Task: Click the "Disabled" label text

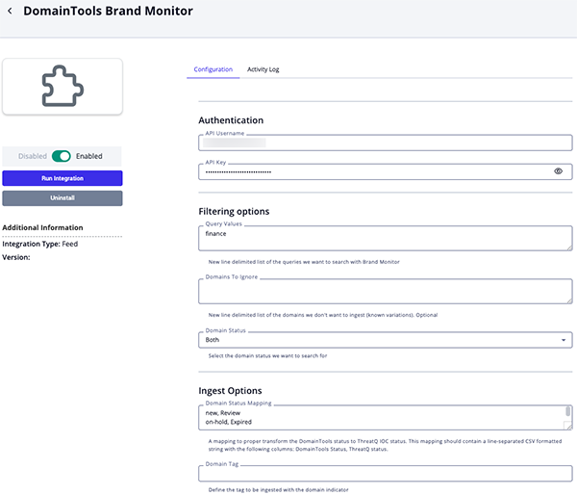Action: (x=33, y=156)
